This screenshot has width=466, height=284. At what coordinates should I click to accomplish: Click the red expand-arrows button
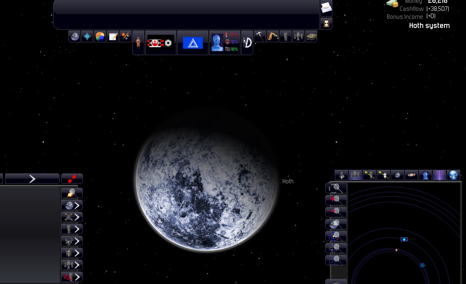coord(72,179)
